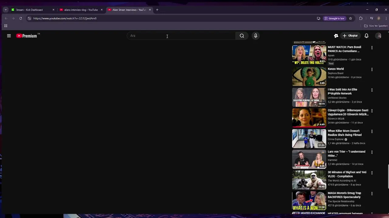Select the Alien Street Interviews tab
This screenshot has width=389, height=218.
(129, 10)
